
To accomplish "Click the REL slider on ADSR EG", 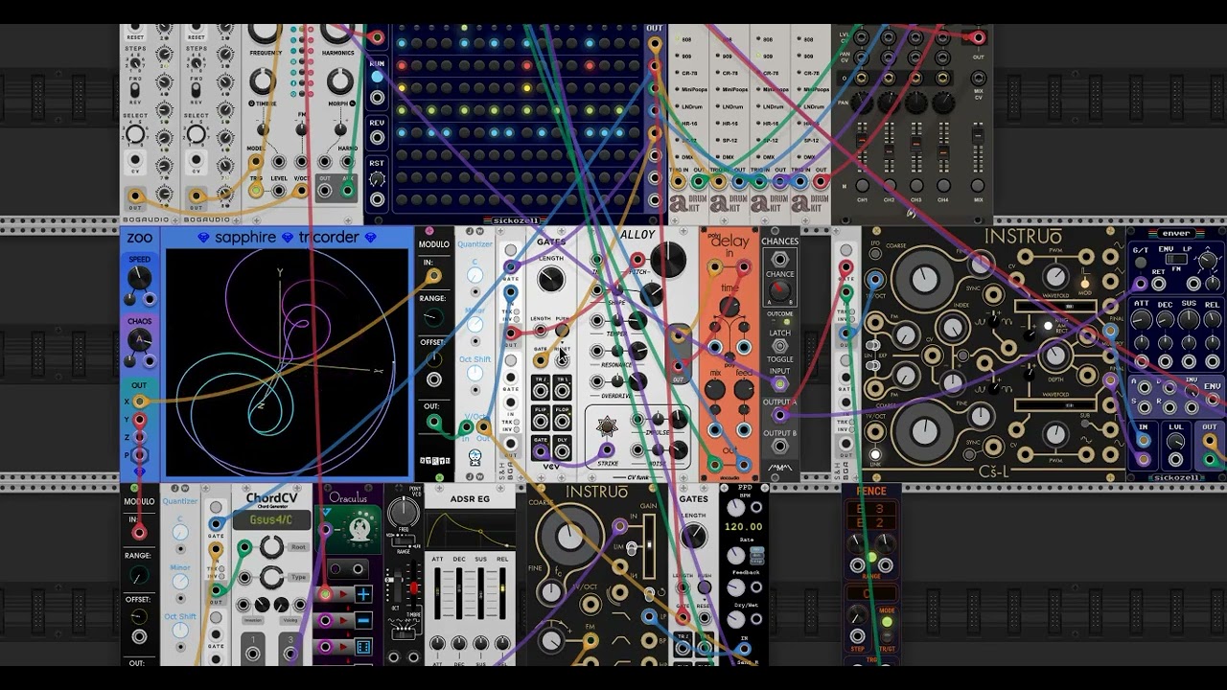I will coord(501,592).
